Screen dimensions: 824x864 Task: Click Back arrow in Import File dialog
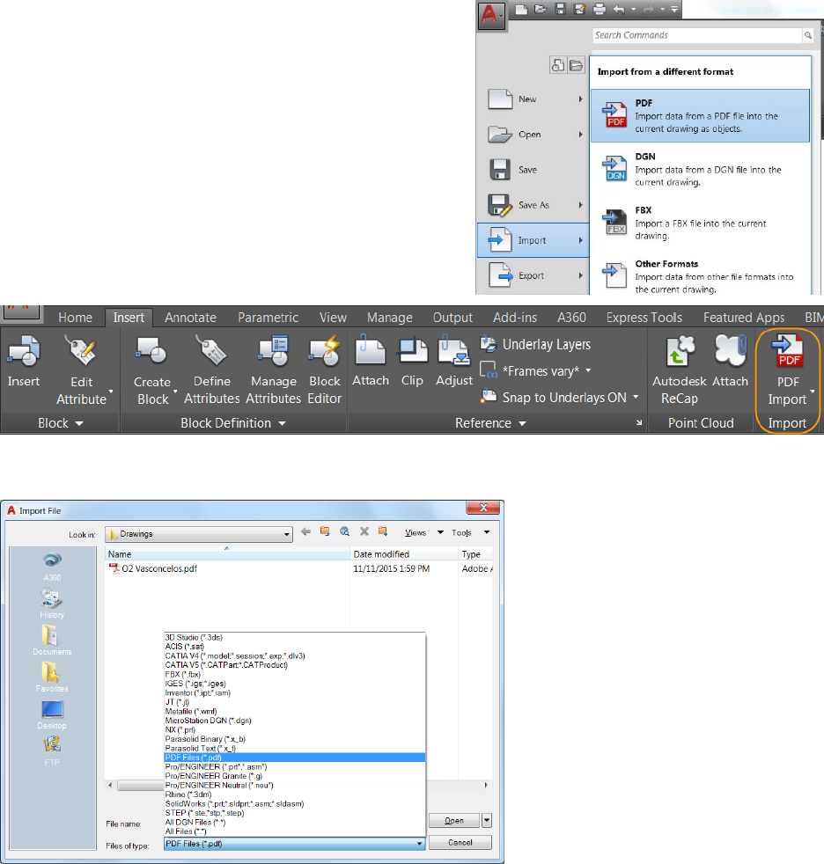tap(305, 531)
